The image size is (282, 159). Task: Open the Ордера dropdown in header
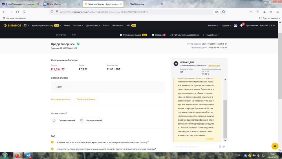pyautogui.click(x=226, y=26)
